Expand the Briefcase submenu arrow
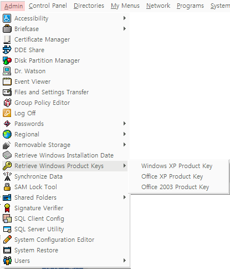The height and width of the screenshot is (269, 230). pyautogui.click(x=125, y=29)
